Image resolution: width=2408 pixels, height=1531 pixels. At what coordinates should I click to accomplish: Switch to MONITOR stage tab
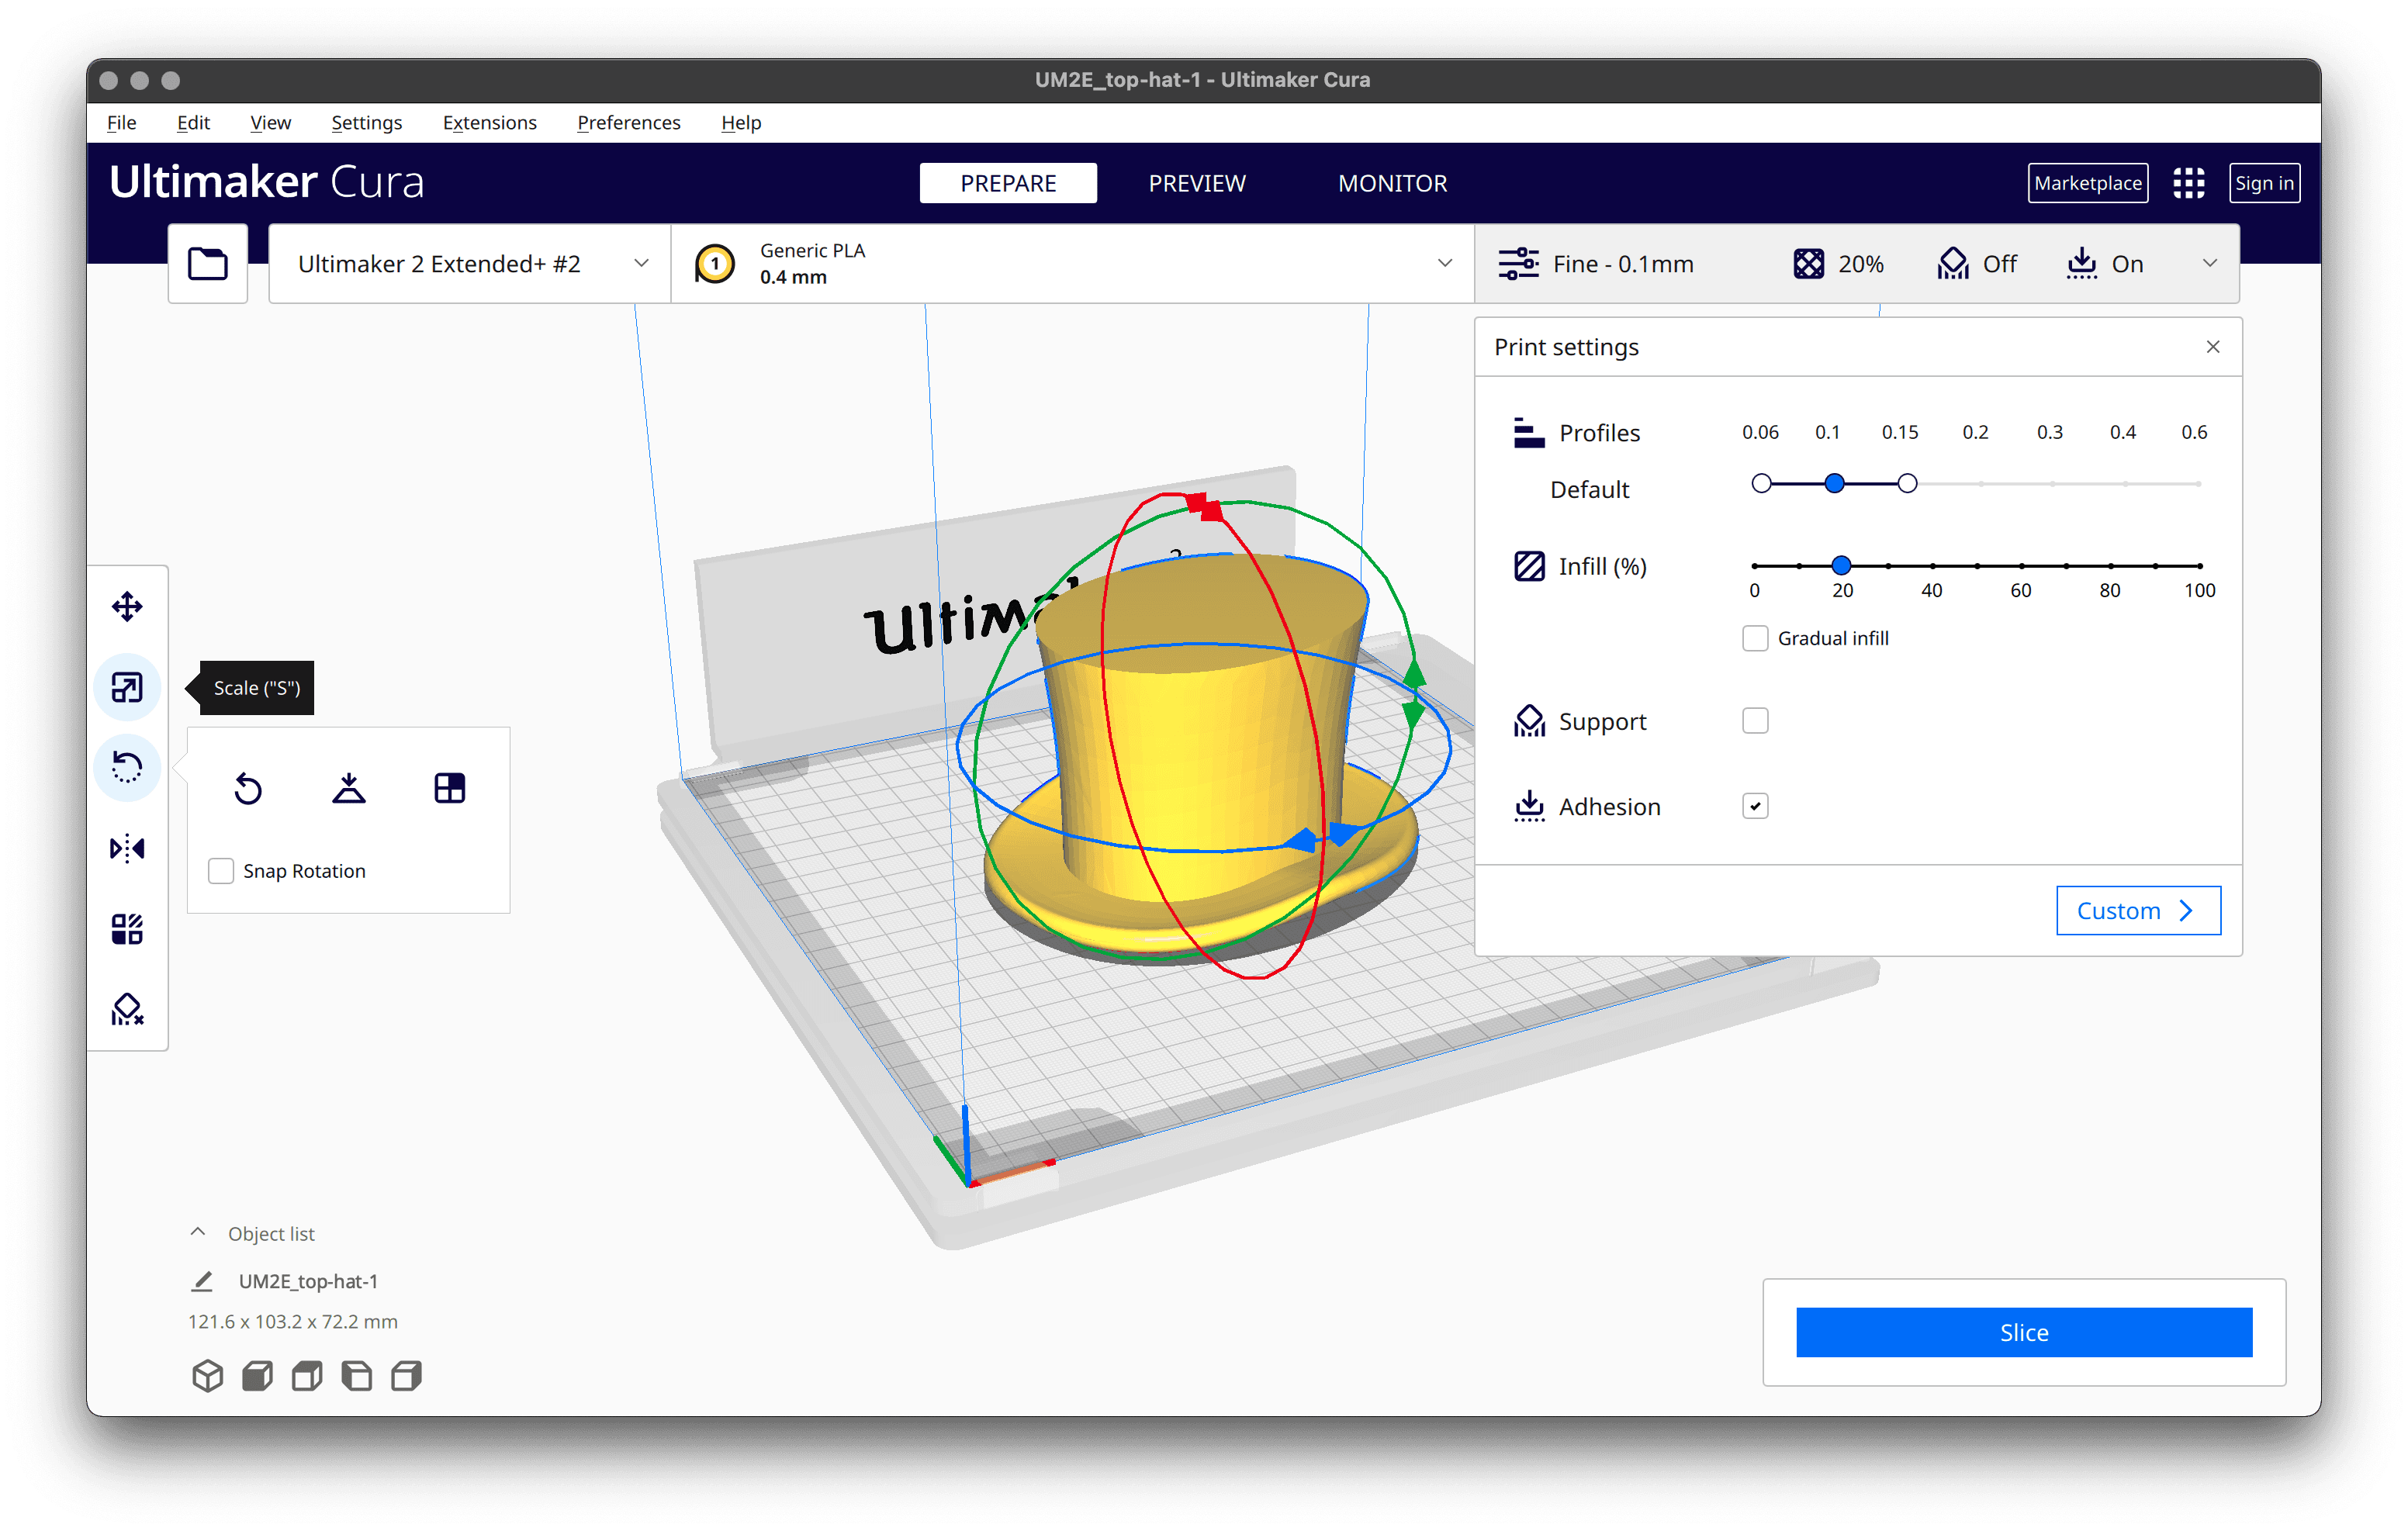[x=1392, y=183]
